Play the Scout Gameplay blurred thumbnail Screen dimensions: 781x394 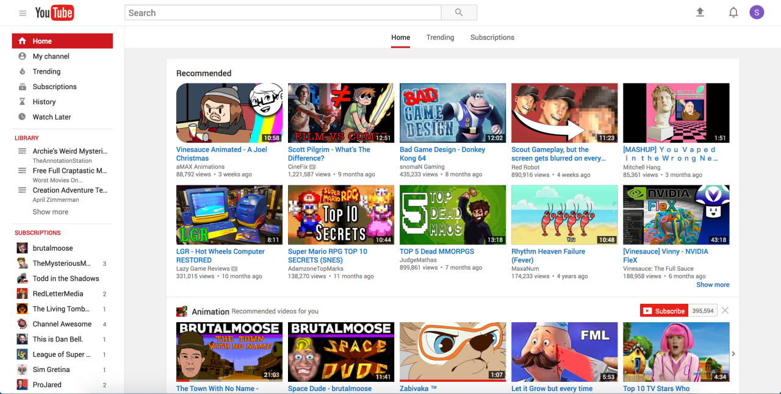[x=564, y=113]
